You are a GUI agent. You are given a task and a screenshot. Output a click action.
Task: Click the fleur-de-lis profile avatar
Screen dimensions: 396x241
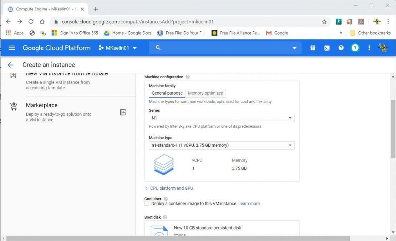383,47
